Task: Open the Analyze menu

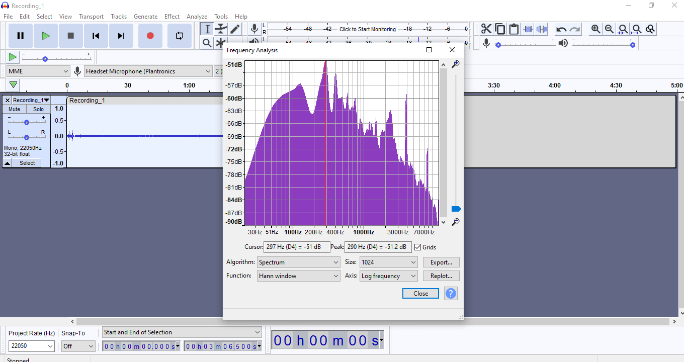Action: pos(197,16)
